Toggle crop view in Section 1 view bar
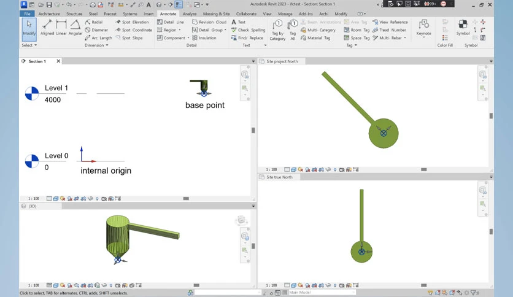The width and height of the screenshot is (513, 297). [76, 199]
